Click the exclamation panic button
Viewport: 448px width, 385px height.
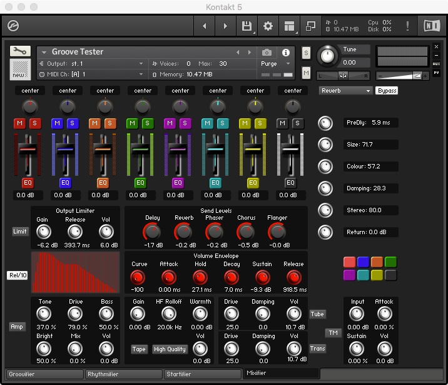tap(408, 26)
